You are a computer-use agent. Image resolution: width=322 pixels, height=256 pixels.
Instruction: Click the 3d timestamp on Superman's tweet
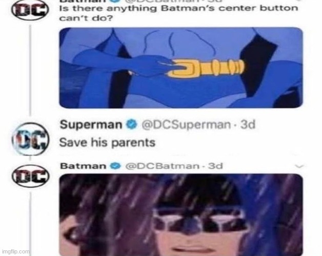tap(248, 124)
